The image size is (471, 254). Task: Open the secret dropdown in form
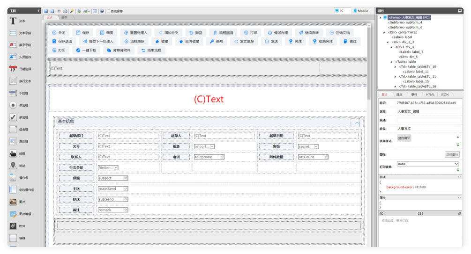pyautogui.click(x=316, y=146)
